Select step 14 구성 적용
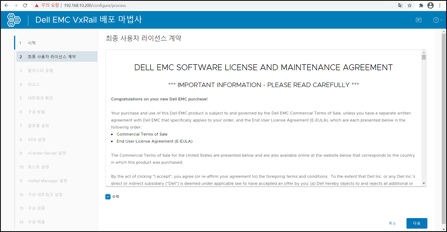The image size is (447, 232). point(57,222)
